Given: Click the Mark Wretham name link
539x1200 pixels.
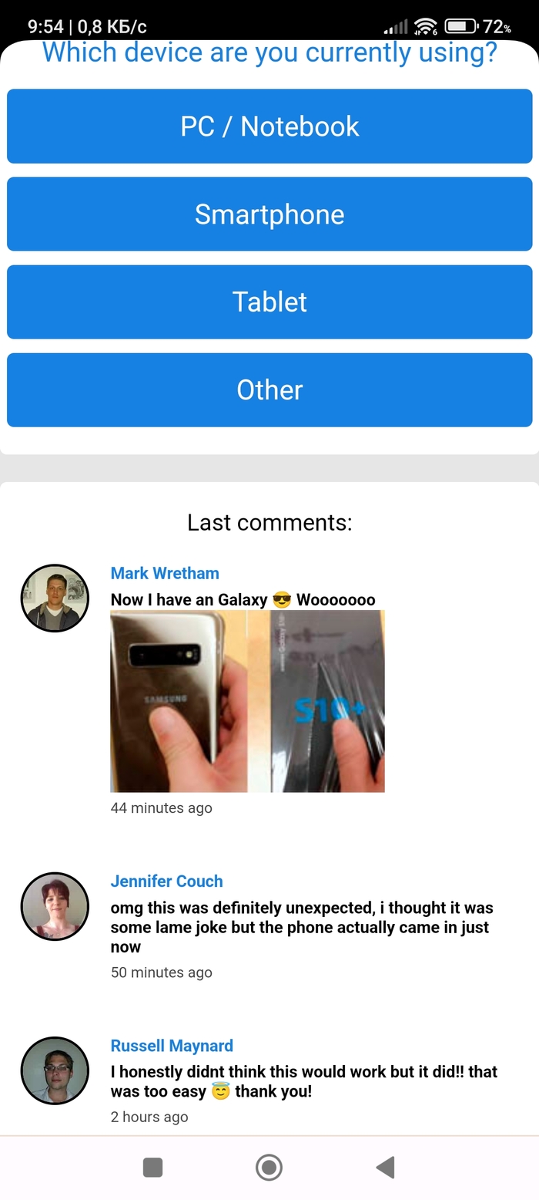Looking at the screenshot, I should (x=165, y=573).
